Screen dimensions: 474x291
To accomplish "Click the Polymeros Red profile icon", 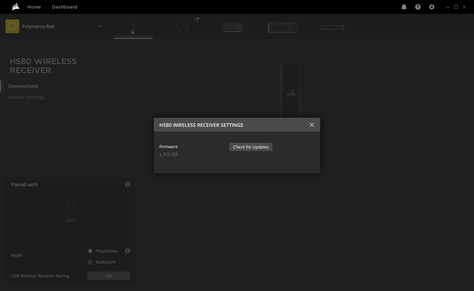I will point(12,26).
